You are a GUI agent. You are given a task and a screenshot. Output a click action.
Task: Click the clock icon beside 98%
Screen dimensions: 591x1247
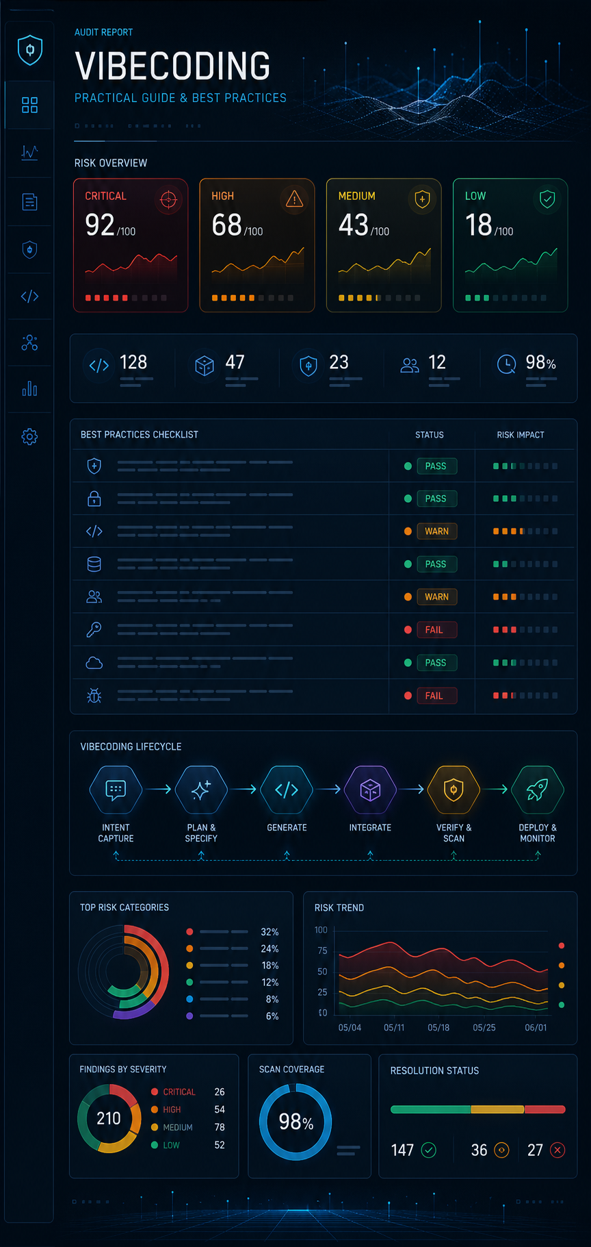(506, 365)
